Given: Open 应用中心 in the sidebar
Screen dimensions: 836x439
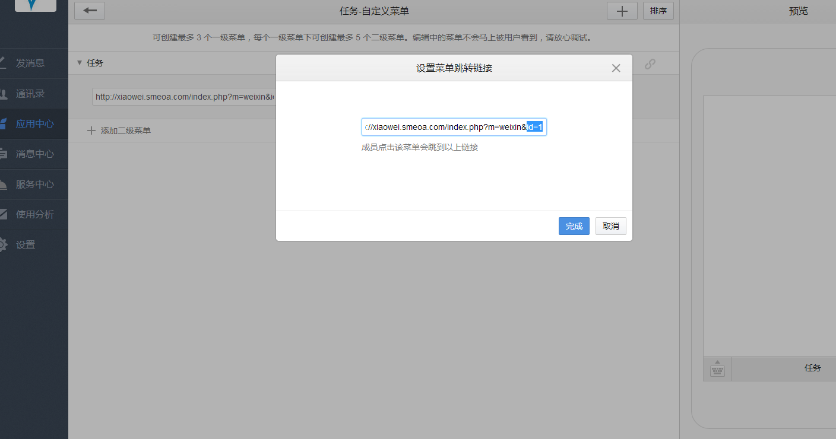Looking at the screenshot, I should pos(34,124).
